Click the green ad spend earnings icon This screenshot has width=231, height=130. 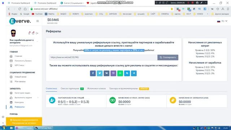[113, 100]
